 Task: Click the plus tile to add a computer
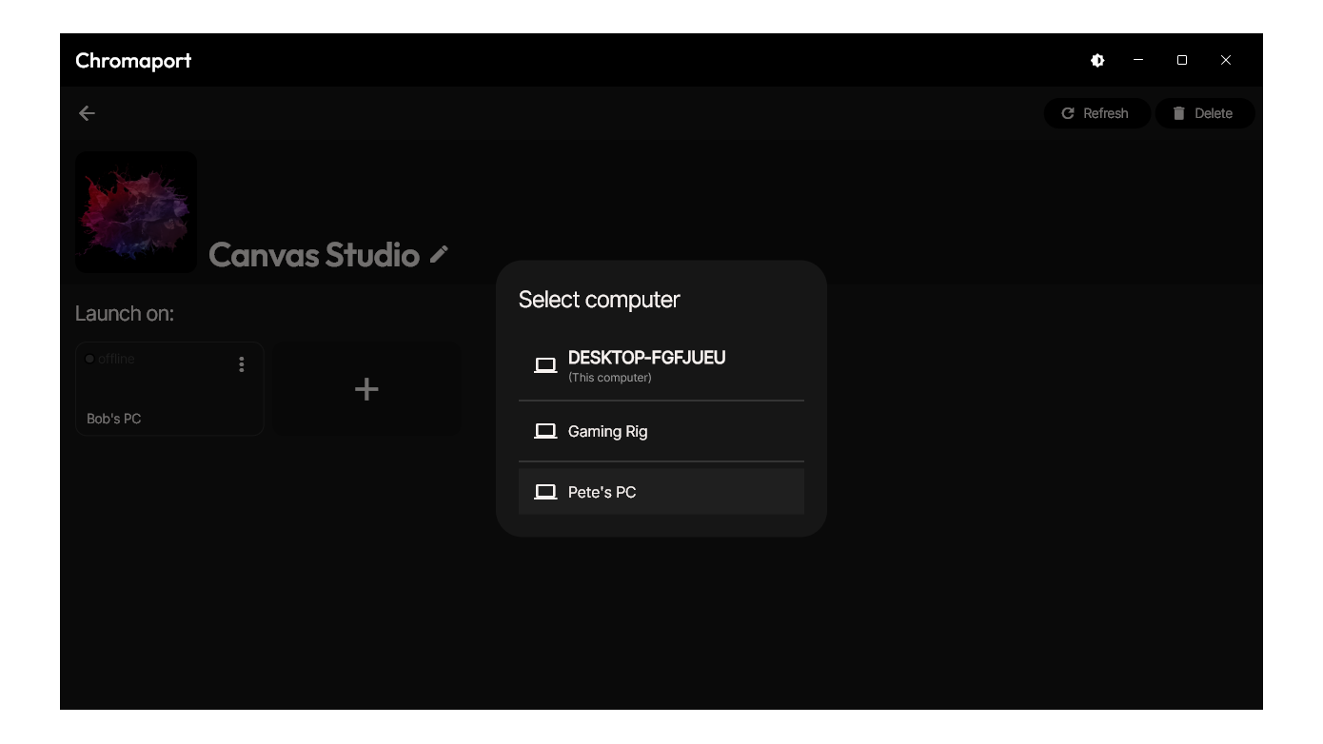coord(366,389)
